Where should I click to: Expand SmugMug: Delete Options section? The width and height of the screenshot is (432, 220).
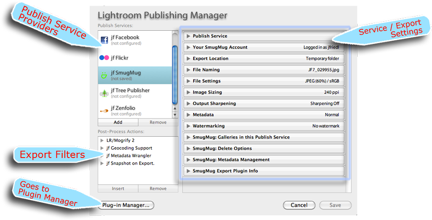pyautogui.click(x=188, y=148)
